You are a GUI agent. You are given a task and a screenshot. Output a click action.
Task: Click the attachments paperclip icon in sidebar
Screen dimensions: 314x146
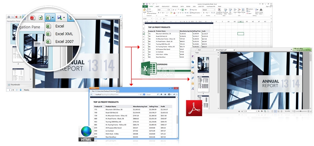coord(193,78)
